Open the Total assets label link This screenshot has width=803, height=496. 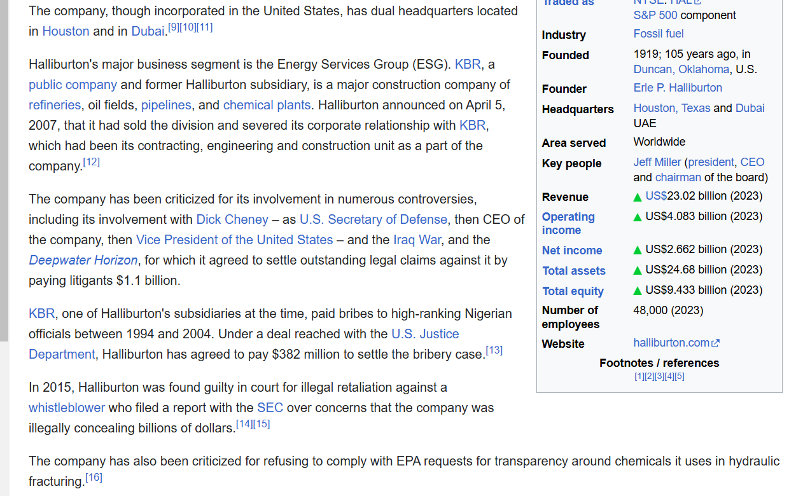574,271
